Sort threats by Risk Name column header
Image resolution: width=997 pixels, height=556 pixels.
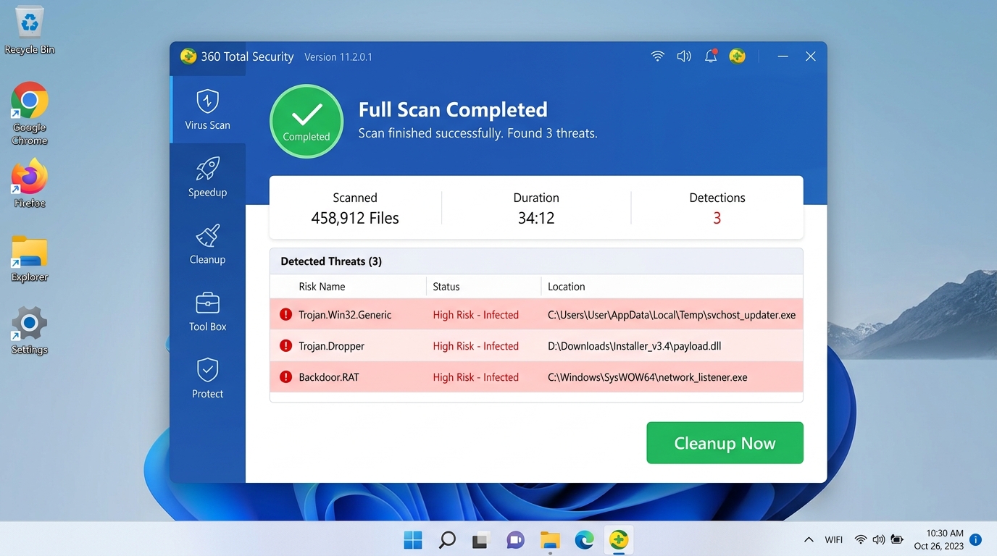(x=322, y=287)
